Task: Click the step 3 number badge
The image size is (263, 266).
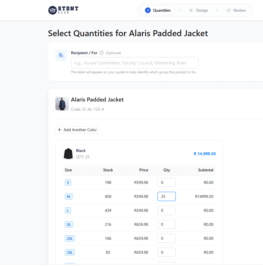Action: [x=228, y=10]
